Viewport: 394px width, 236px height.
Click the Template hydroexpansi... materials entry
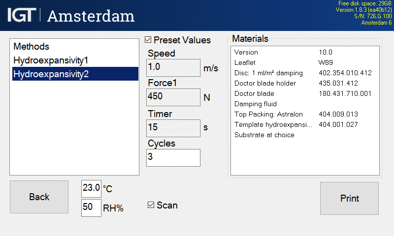(304, 124)
